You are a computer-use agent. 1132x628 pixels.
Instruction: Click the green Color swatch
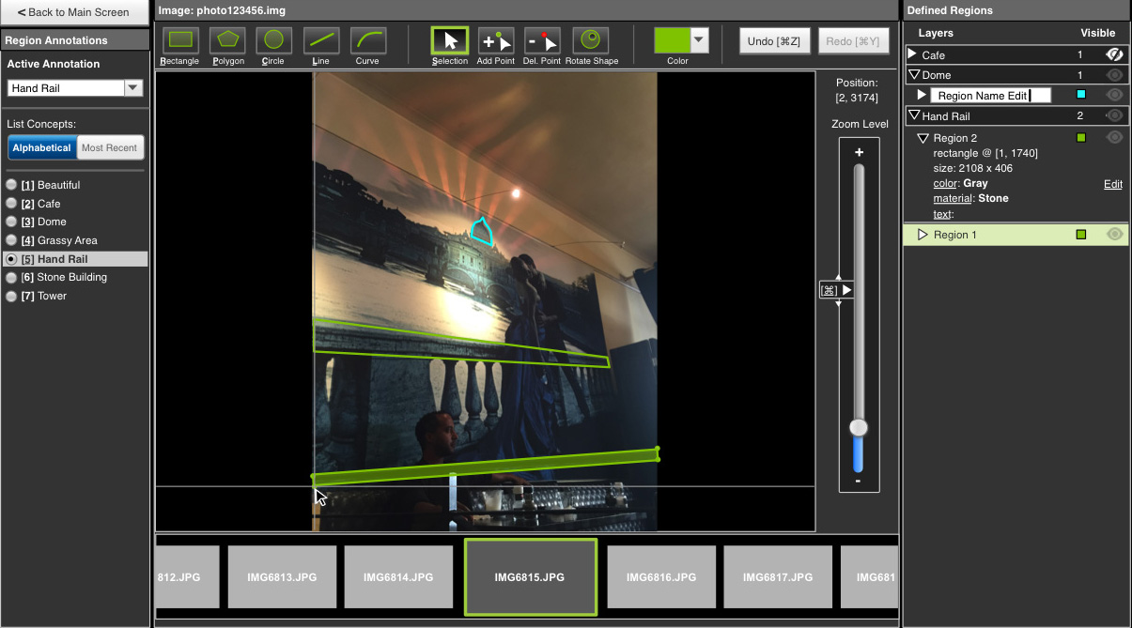point(672,40)
